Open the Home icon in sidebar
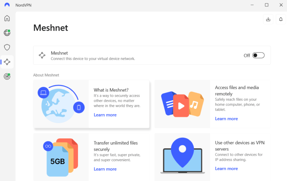 (x=7, y=19)
